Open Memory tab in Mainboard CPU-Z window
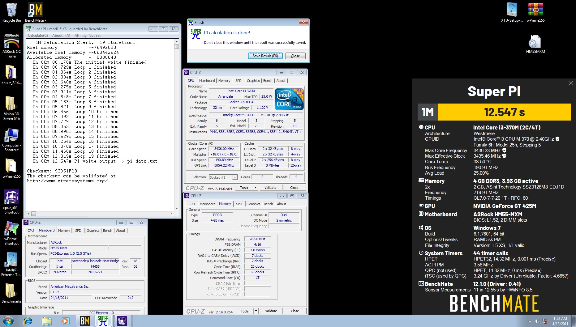 click(64, 231)
